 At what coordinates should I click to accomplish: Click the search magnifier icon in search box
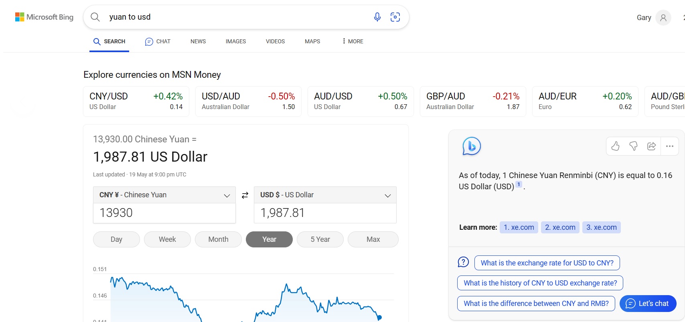tap(95, 17)
